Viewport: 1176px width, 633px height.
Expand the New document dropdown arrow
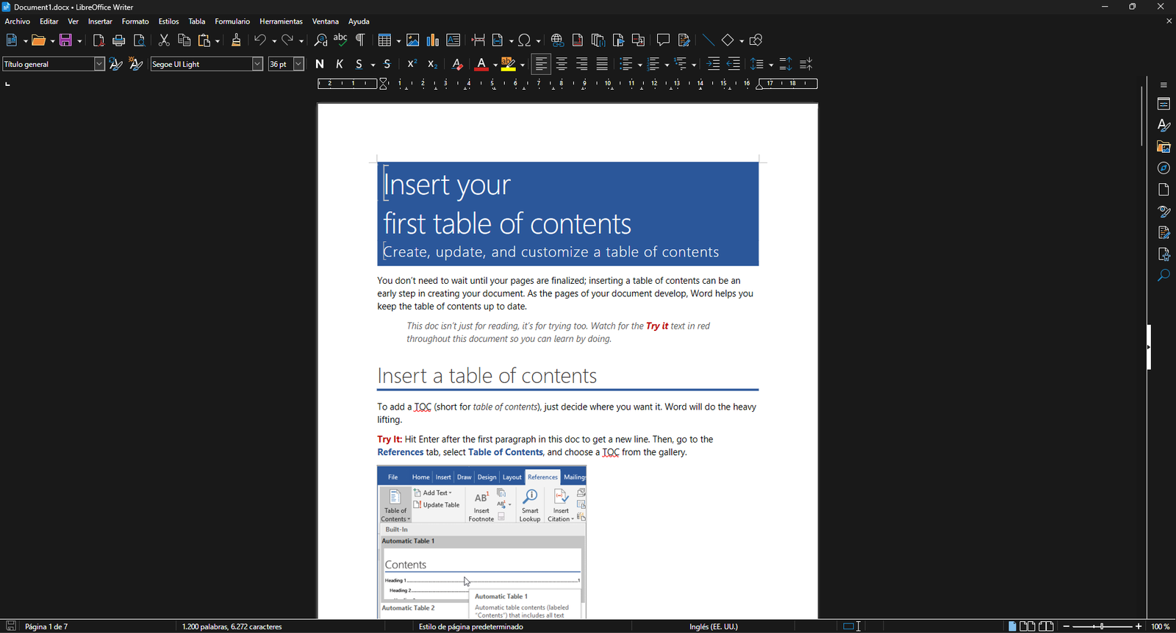click(25, 41)
